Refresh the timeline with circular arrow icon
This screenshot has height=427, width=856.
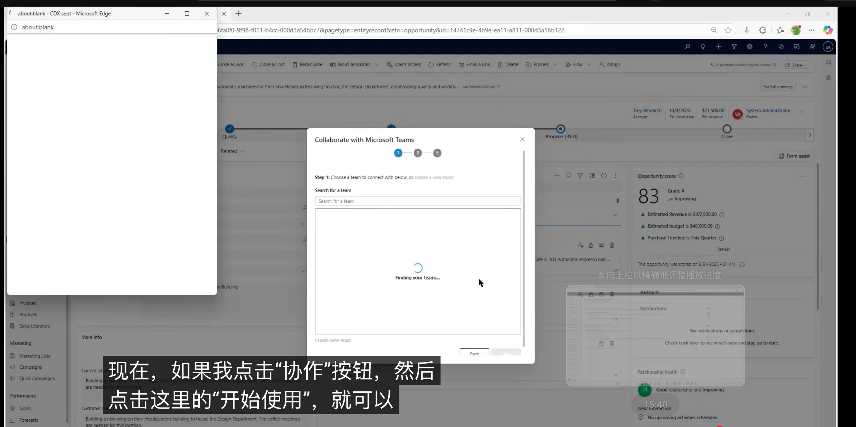coord(604,176)
